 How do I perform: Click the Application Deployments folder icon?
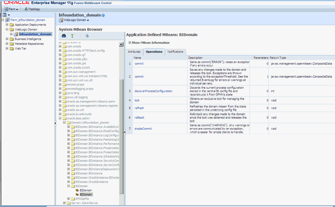point(12,25)
